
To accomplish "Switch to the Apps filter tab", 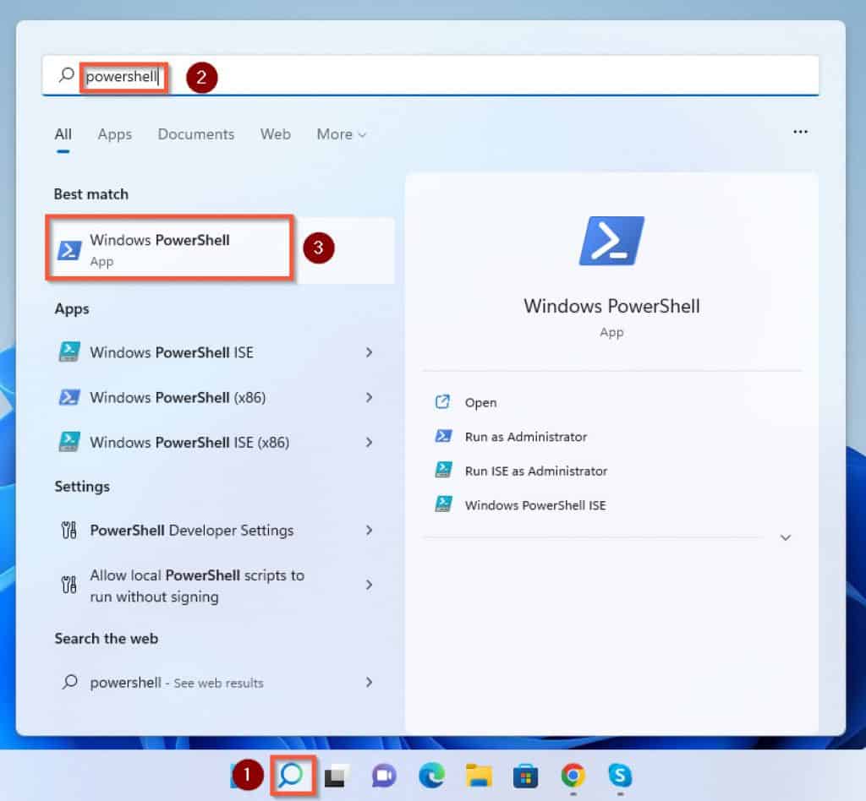I will point(115,134).
